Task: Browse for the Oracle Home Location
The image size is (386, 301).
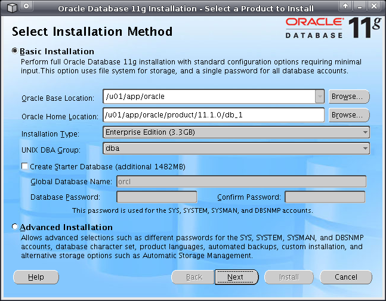Action: point(349,115)
